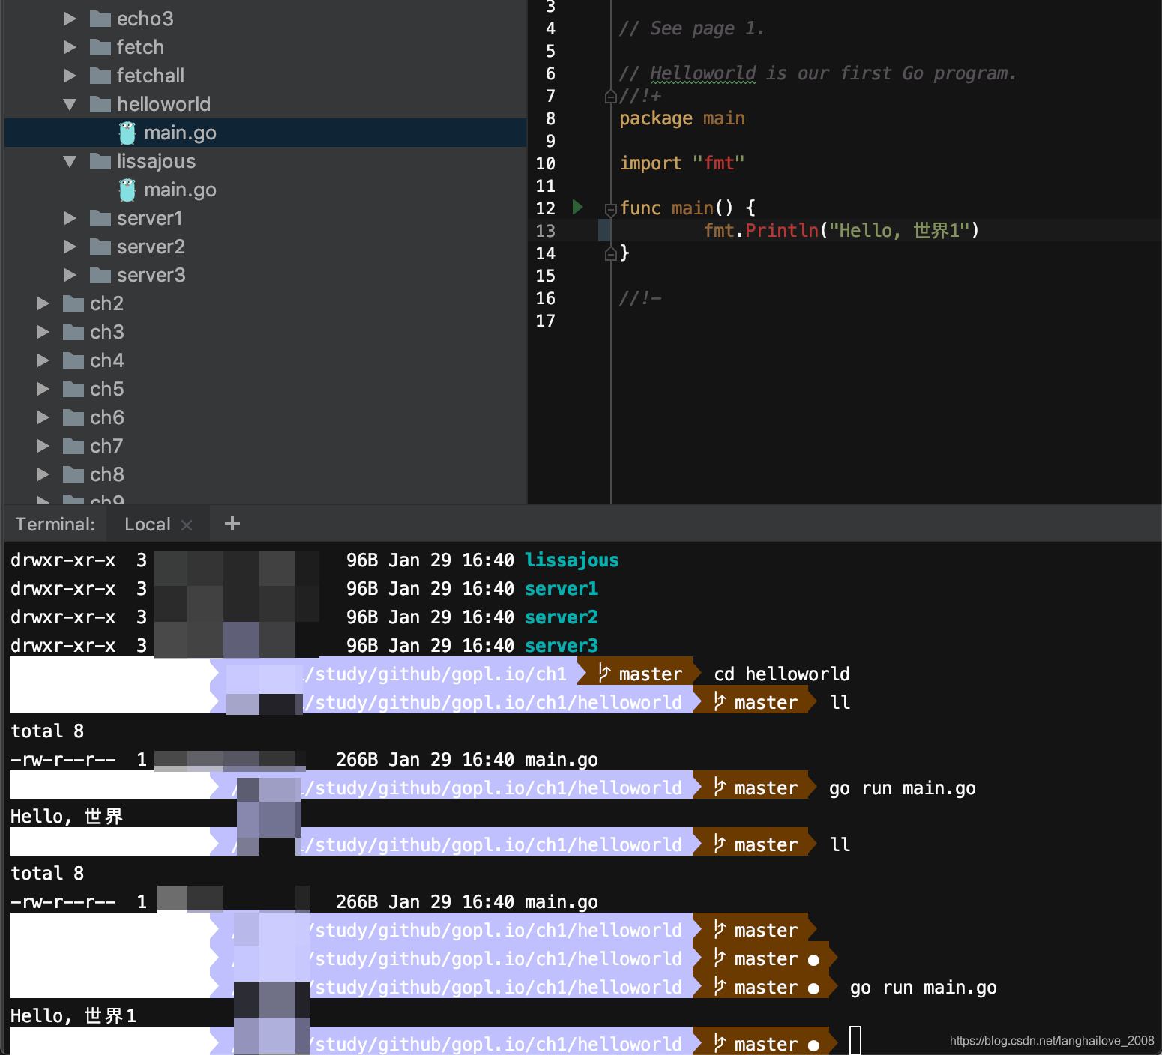Expand the ch5 folder arrow
The height and width of the screenshot is (1055, 1162).
click(43, 389)
